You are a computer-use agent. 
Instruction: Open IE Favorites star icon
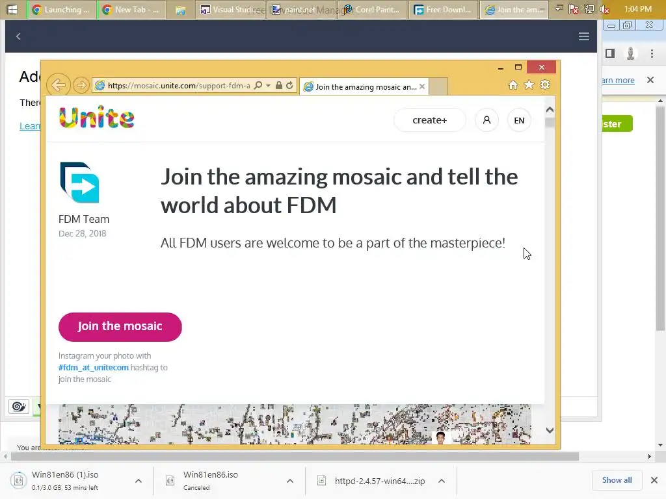[529, 85]
